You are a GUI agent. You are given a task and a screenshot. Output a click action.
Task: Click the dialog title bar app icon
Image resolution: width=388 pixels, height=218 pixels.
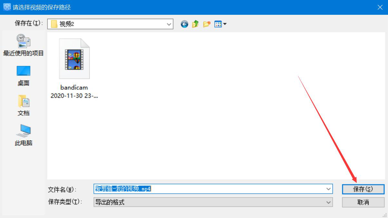pos(7,7)
